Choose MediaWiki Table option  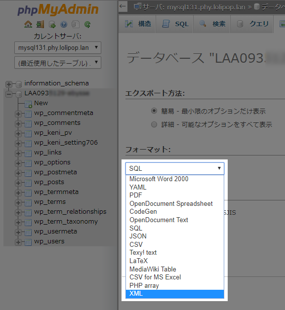coord(175,269)
